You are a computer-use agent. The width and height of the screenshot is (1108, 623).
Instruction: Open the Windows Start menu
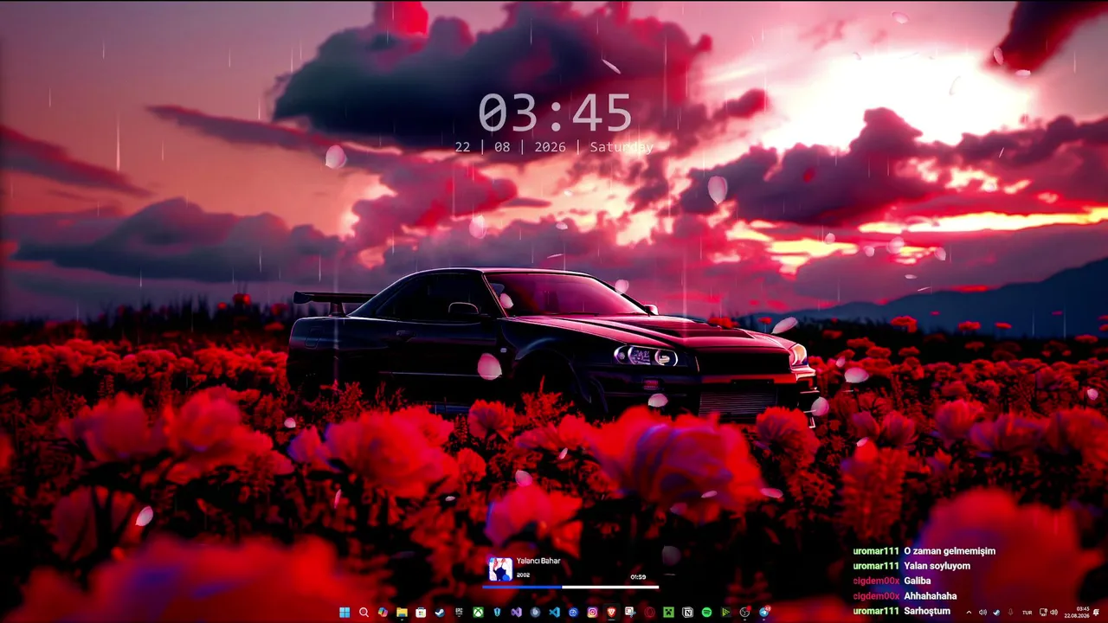[x=345, y=613]
